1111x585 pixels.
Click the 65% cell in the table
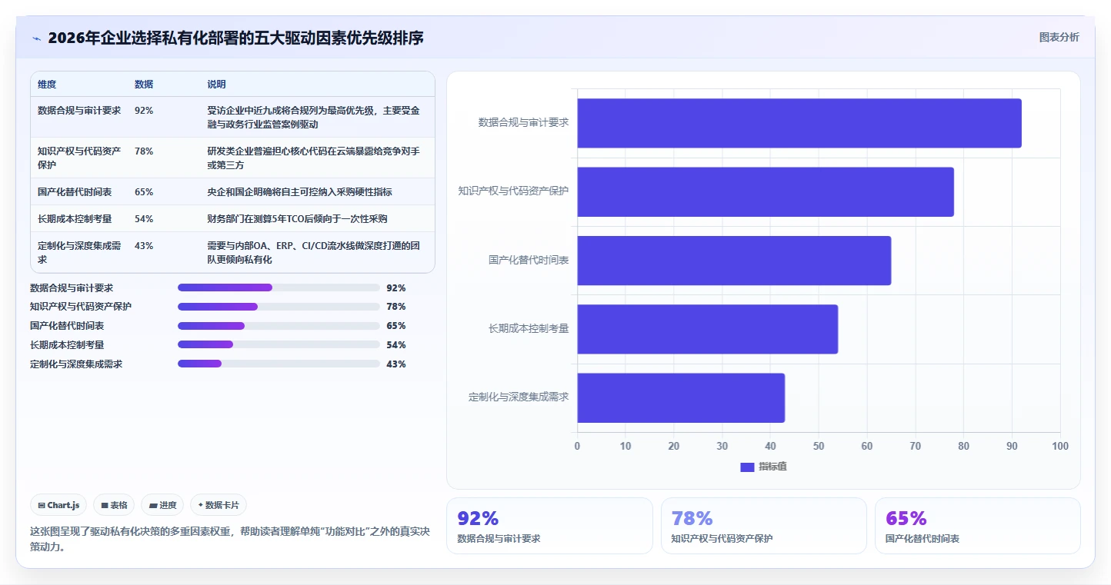click(x=144, y=191)
